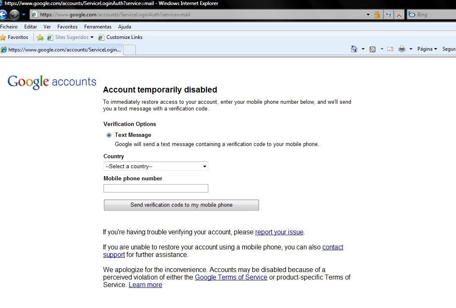The height and width of the screenshot is (308, 456).
Task: Click the Learn more link
Action: click(145, 285)
